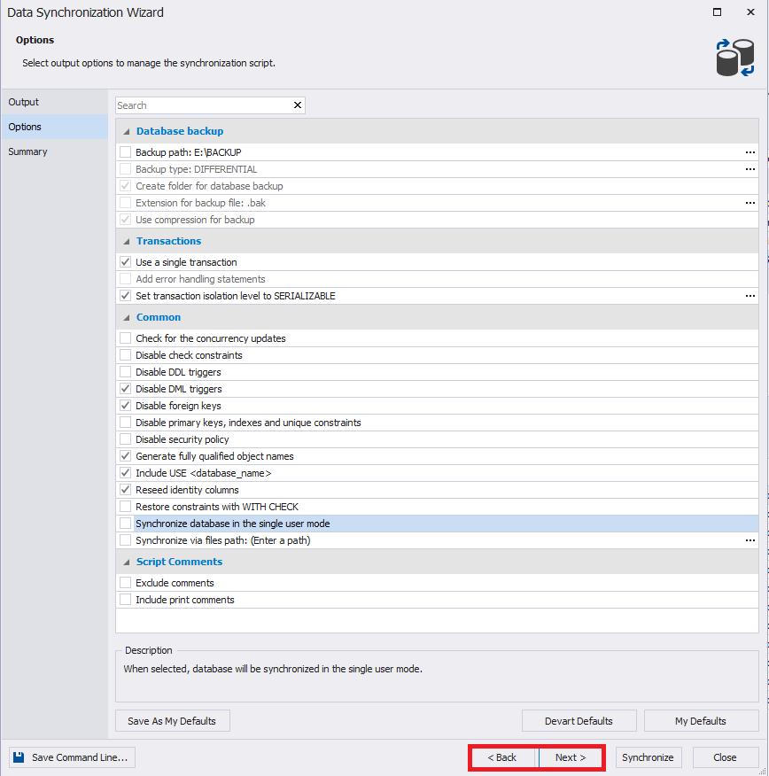769x776 pixels.
Task: Restore settings with Devart Defaults
Action: (579, 720)
